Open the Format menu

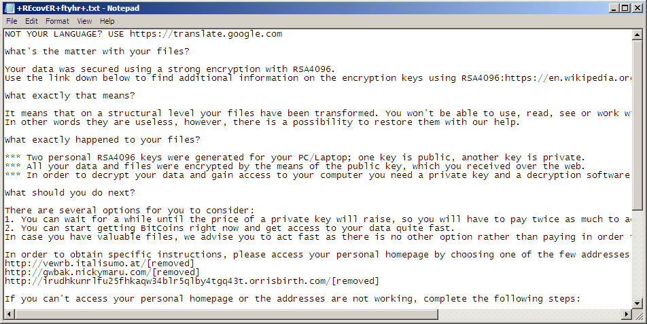pyautogui.click(x=57, y=21)
